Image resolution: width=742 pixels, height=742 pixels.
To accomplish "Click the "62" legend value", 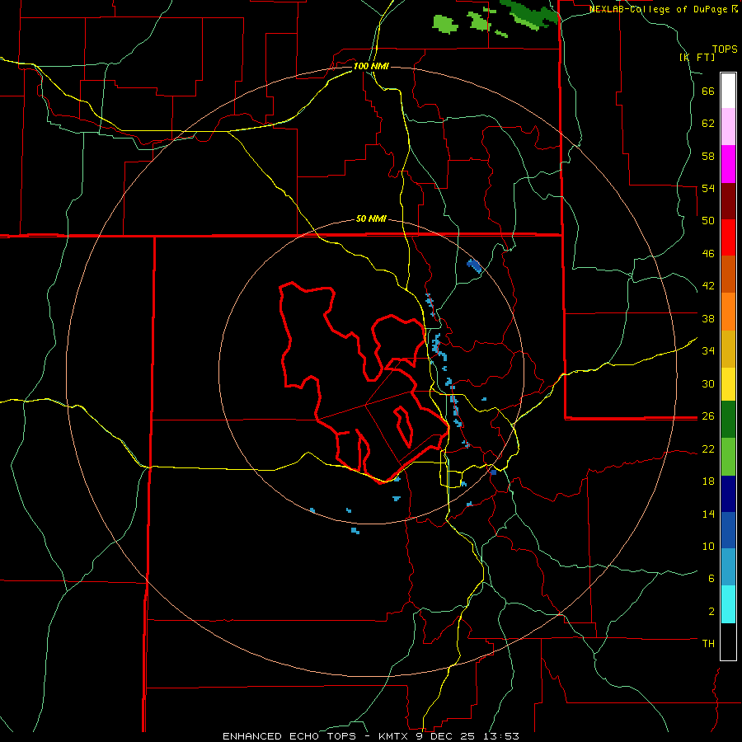I will click(708, 124).
